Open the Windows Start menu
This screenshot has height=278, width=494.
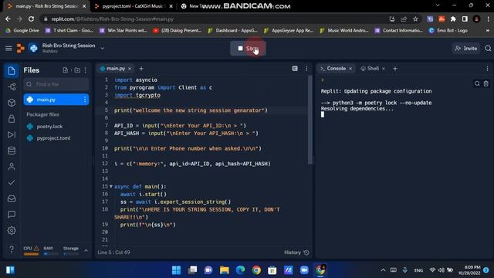177,270
